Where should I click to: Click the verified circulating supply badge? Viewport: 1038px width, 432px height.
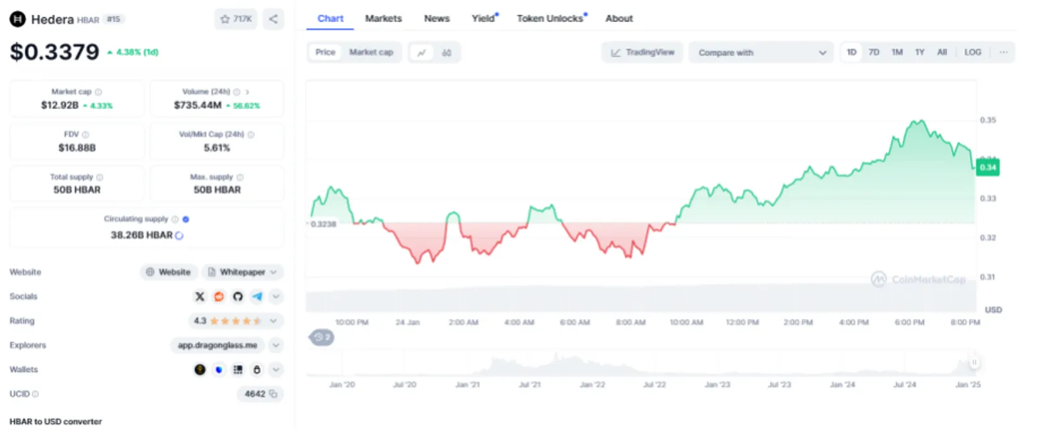point(186,219)
